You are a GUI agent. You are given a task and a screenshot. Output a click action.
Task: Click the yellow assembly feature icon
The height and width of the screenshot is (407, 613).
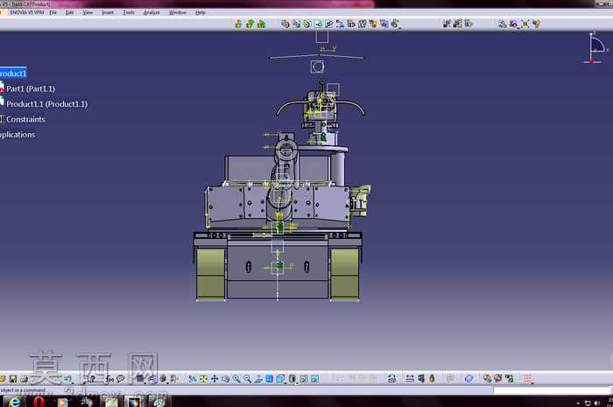[x=536, y=25]
